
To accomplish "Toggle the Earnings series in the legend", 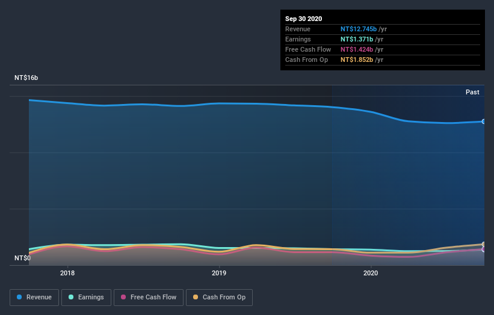I will (x=86, y=298).
